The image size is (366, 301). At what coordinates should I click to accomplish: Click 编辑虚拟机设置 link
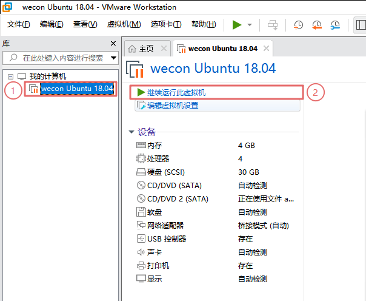pos(172,106)
